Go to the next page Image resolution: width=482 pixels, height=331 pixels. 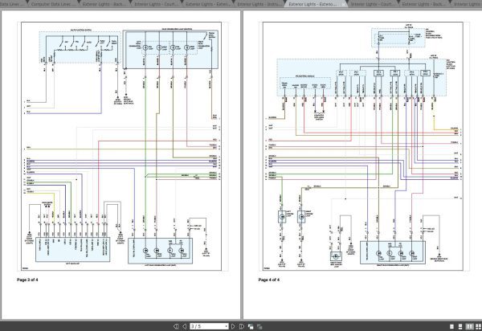tap(233, 326)
